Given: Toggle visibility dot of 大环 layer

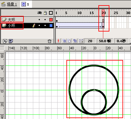Looking at the screenshot, I should pyautogui.click(x=39, y=20).
